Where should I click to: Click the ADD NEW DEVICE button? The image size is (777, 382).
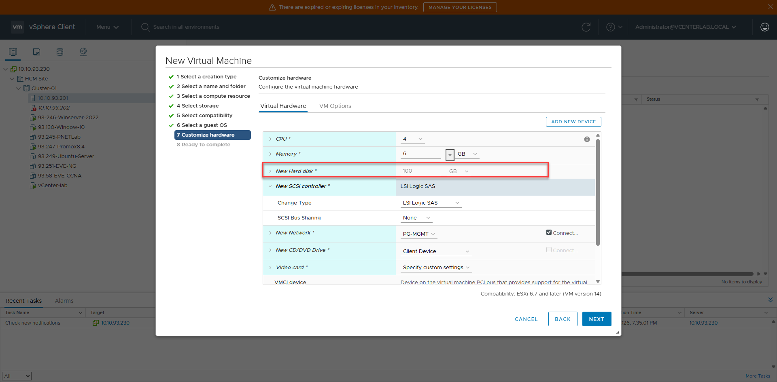[573, 122]
